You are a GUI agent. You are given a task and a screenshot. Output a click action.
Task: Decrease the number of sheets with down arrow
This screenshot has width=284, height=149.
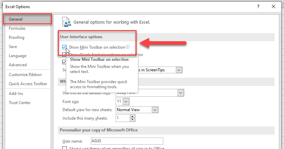pos(133,120)
